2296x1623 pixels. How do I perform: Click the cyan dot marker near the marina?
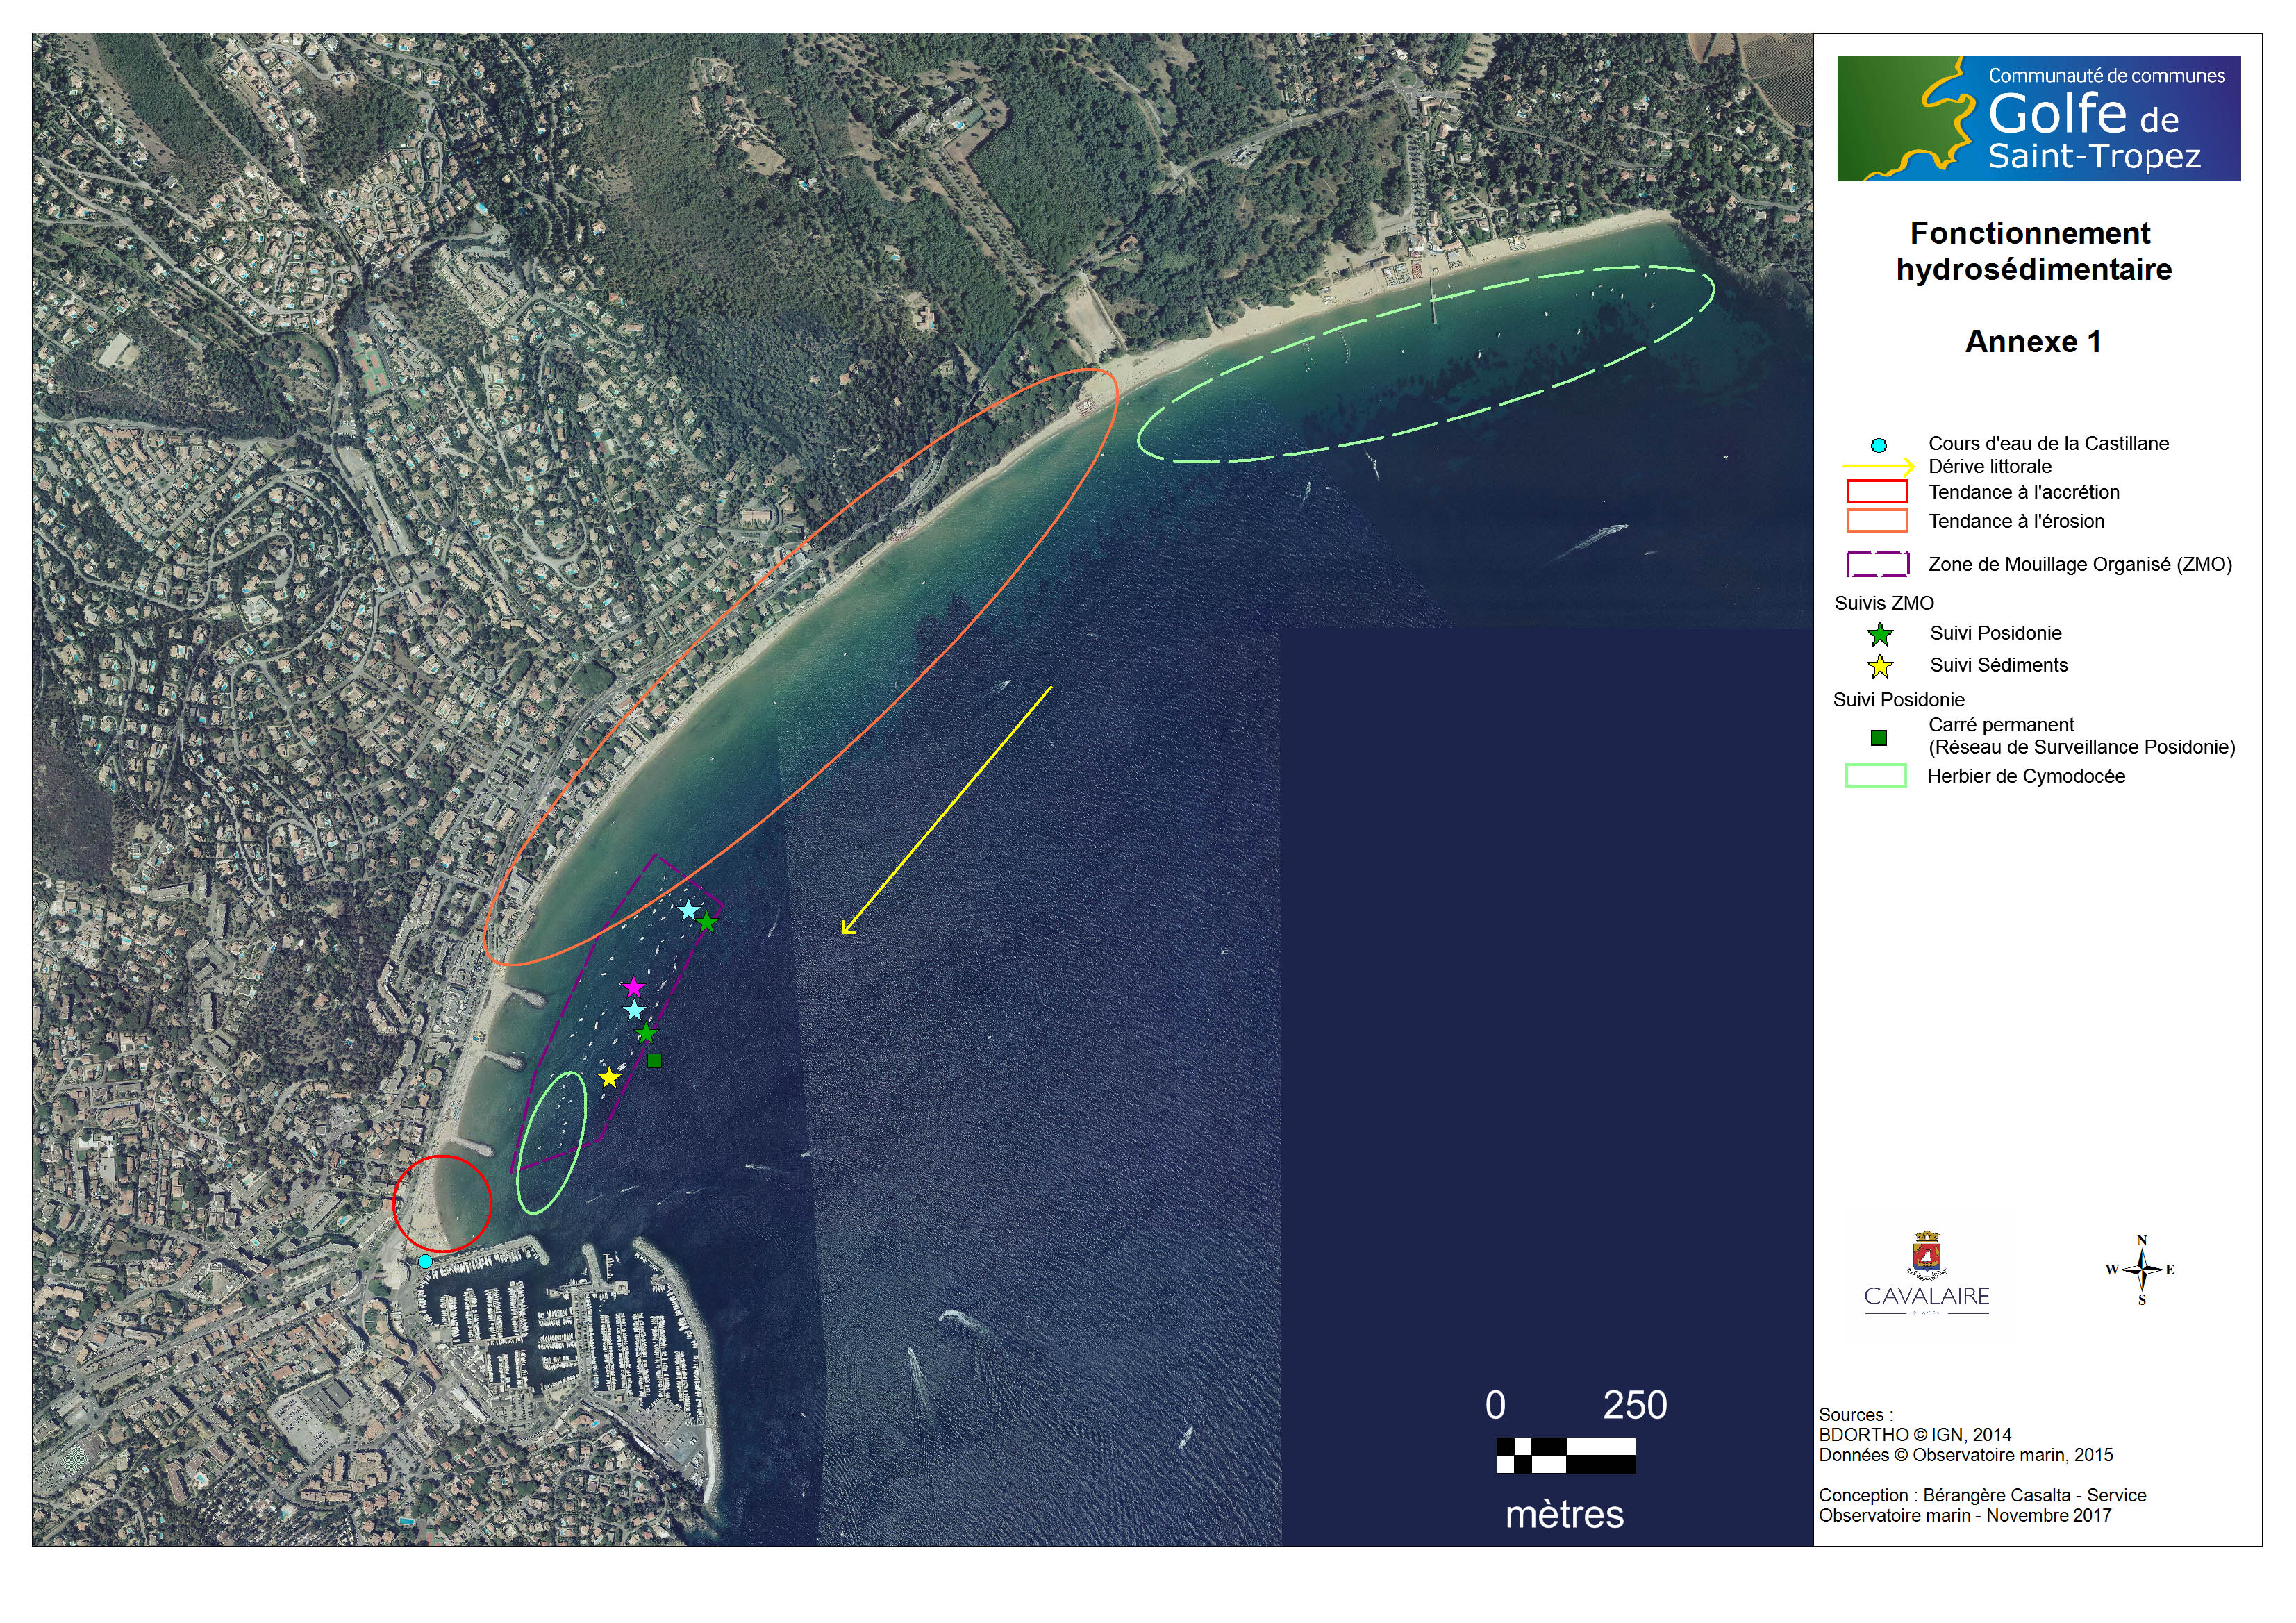425,1262
